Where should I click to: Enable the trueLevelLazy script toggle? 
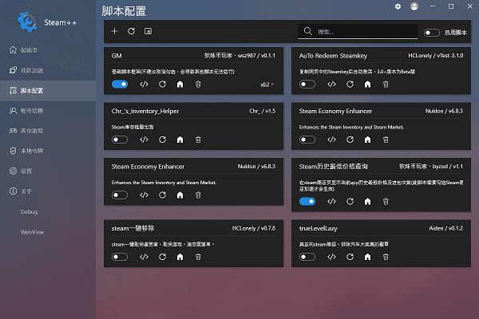point(307,257)
